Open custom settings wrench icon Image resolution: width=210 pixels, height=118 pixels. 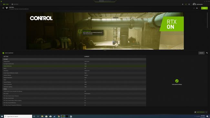207,53
